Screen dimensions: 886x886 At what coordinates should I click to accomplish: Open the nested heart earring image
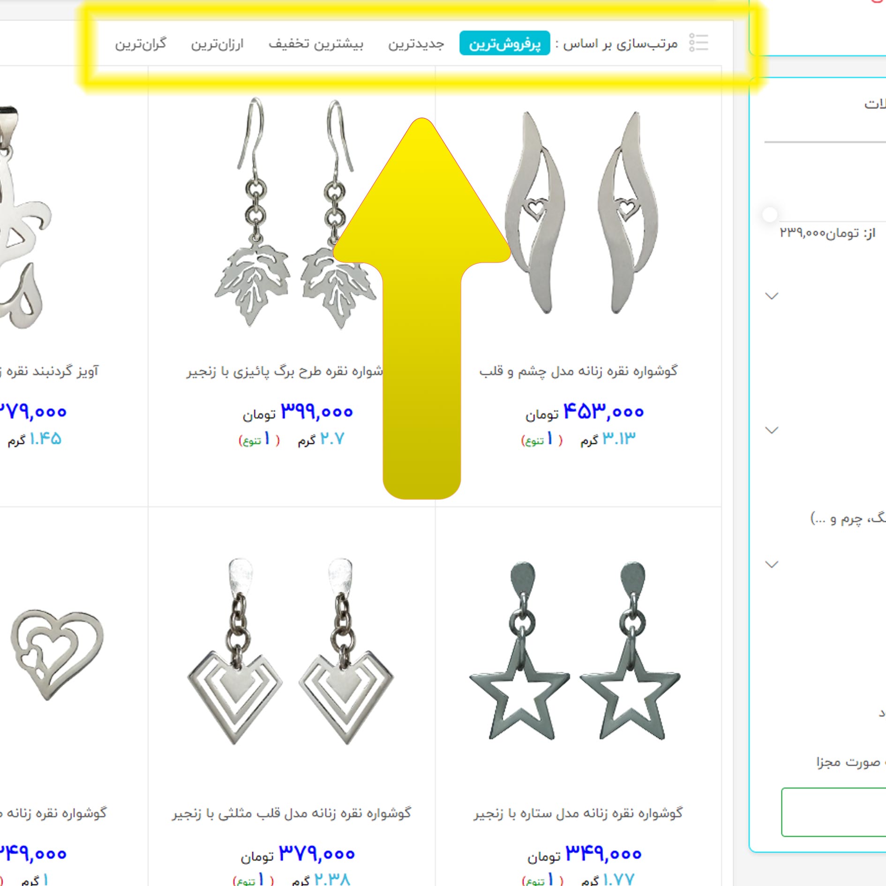point(57,655)
